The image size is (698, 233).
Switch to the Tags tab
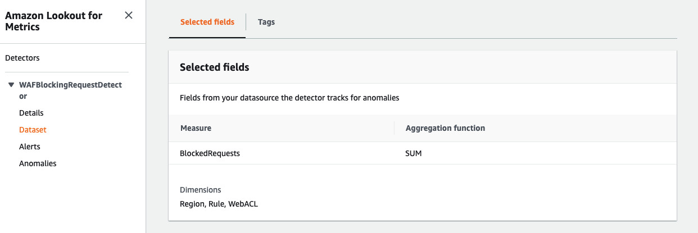(x=266, y=22)
